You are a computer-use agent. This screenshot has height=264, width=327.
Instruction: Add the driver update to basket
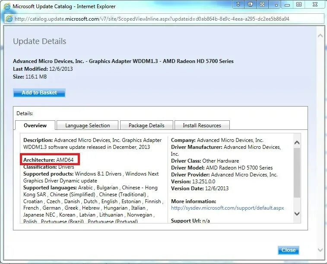click(39, 93)
